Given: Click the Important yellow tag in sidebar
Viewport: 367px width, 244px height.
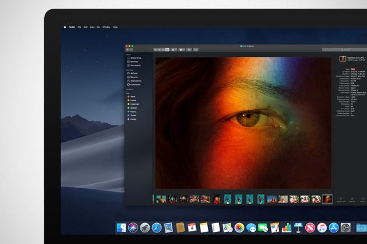Looking at the screenshot, I should click(x=135, y=103).
